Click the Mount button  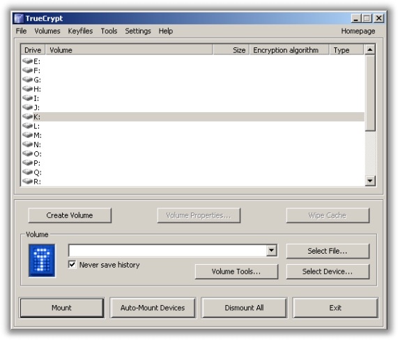click(61, 308)
